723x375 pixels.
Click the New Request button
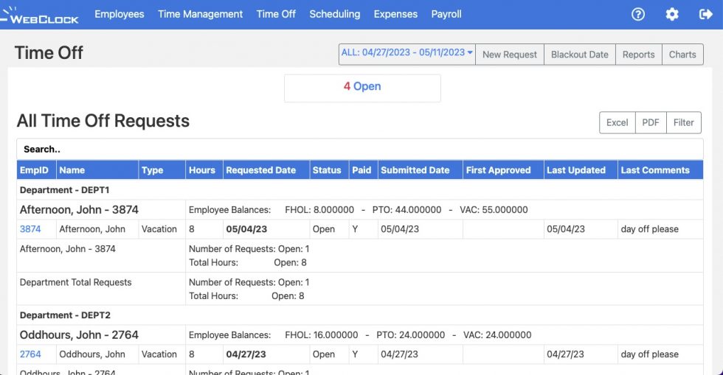pos(509,55)
